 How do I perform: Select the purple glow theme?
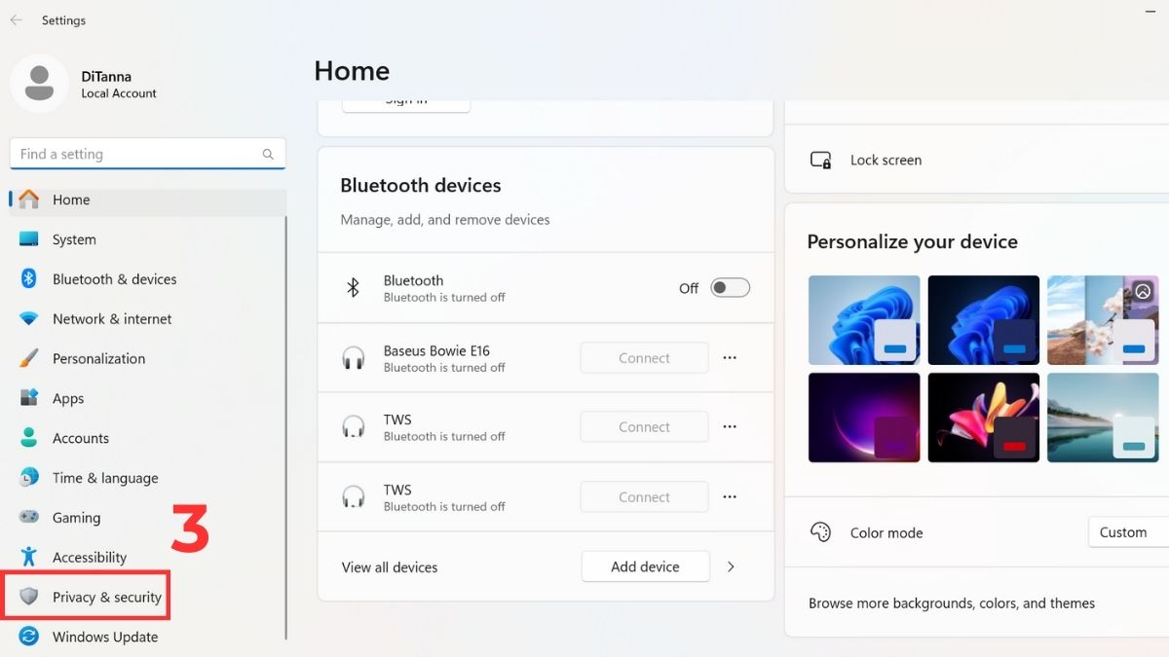point(864,418)
